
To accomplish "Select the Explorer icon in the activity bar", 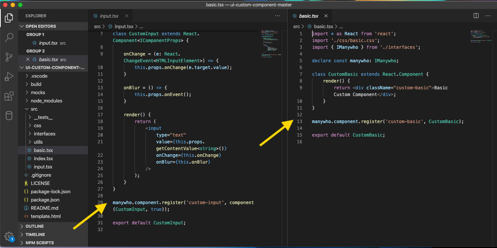I will point(9,18).
